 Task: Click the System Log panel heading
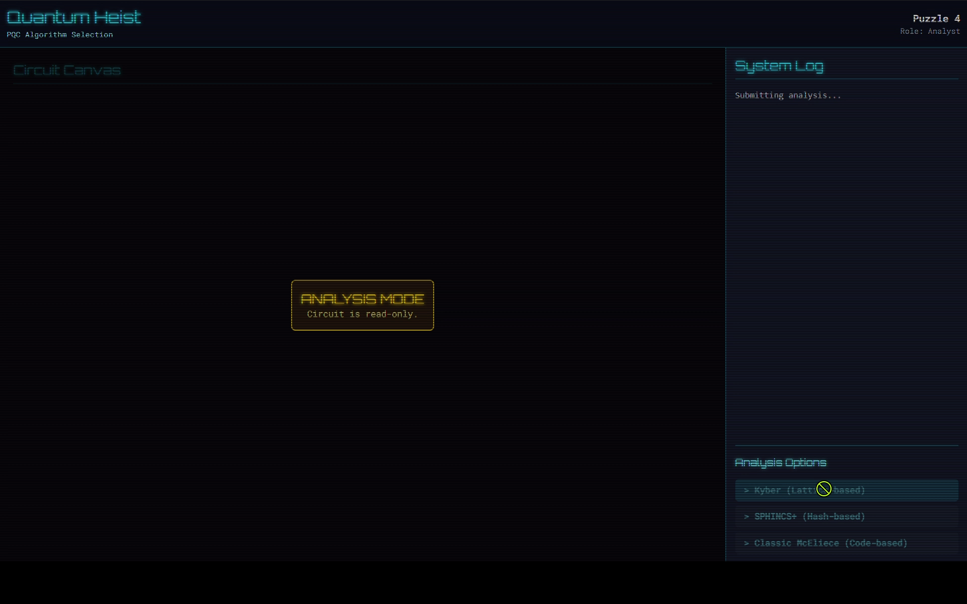coord(779,66)
